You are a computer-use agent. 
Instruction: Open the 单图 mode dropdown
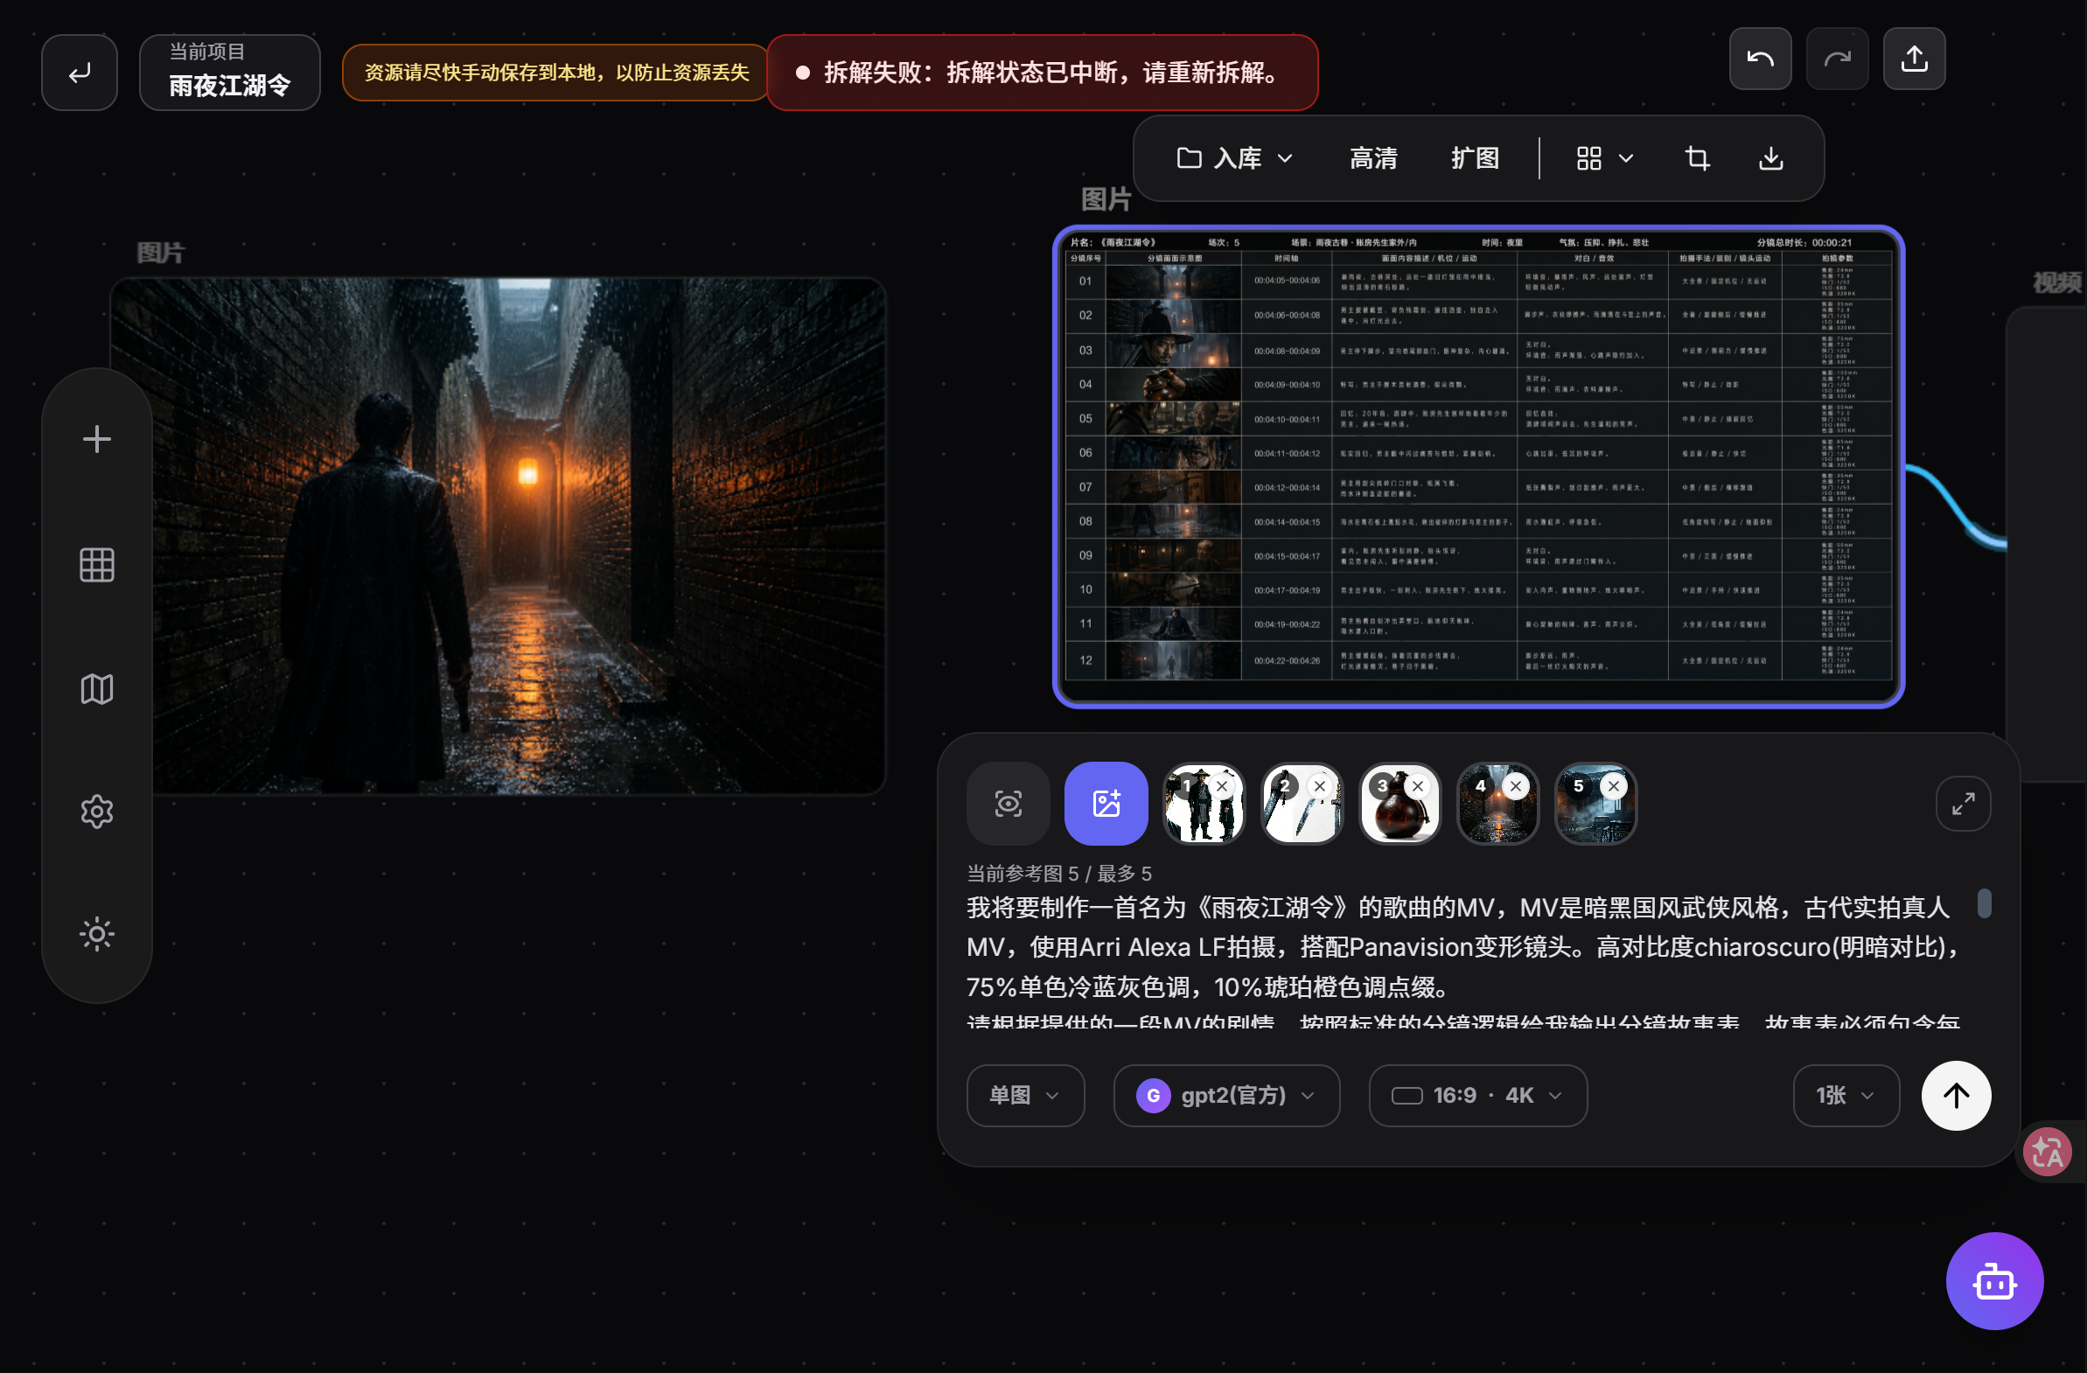coord(1025,1096)
